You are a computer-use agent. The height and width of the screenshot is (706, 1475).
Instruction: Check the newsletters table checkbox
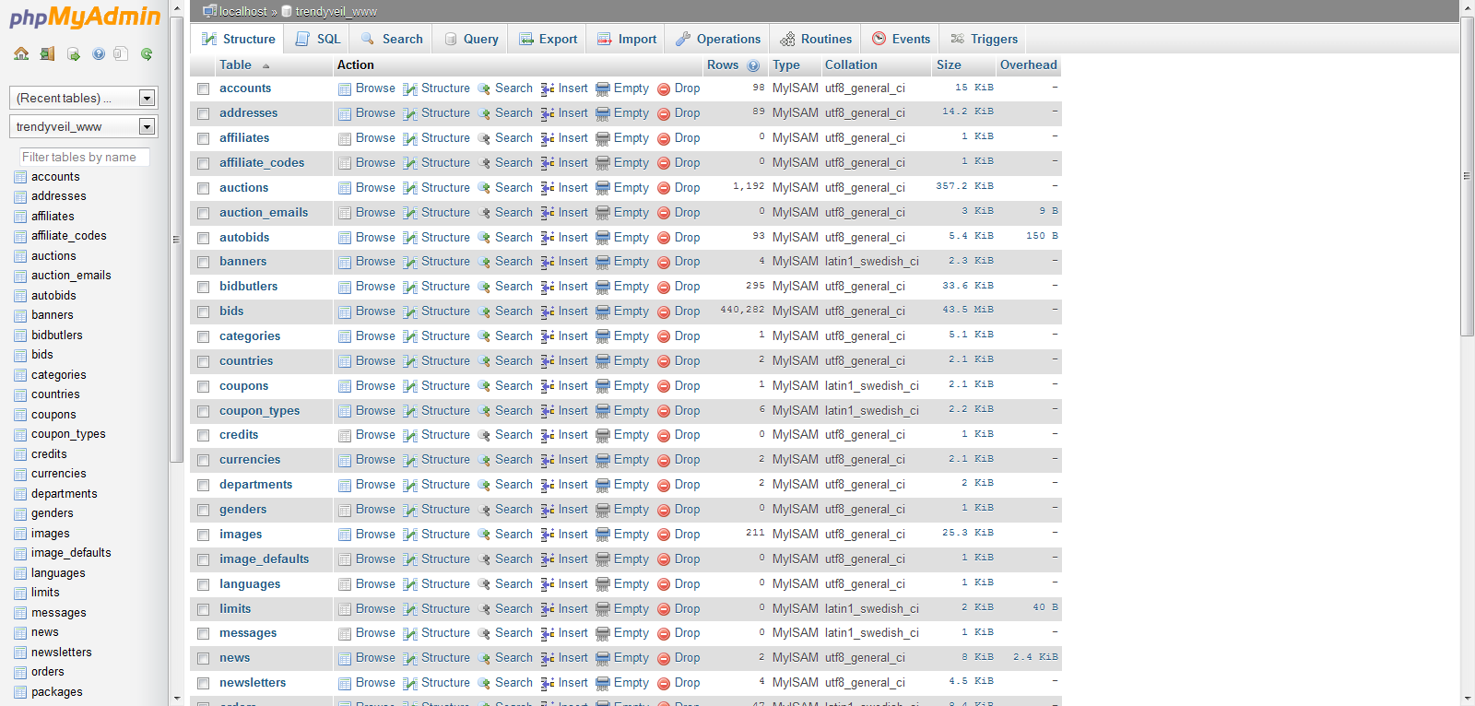[203, 683]
